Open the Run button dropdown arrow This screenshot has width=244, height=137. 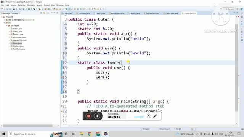31,9
